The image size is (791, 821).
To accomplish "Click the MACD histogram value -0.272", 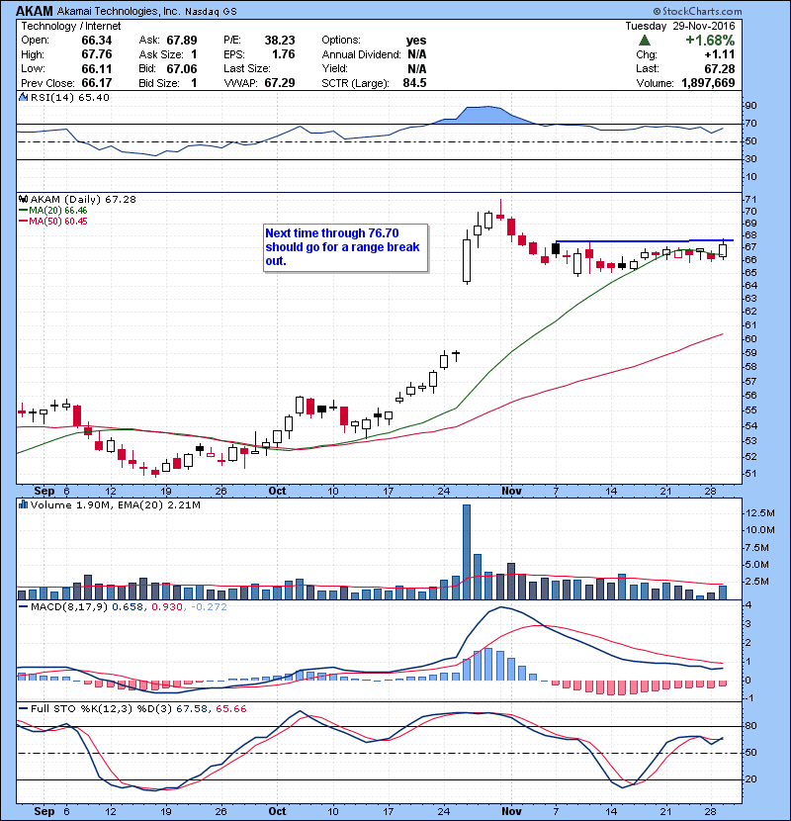I will (x=209, y=607).
